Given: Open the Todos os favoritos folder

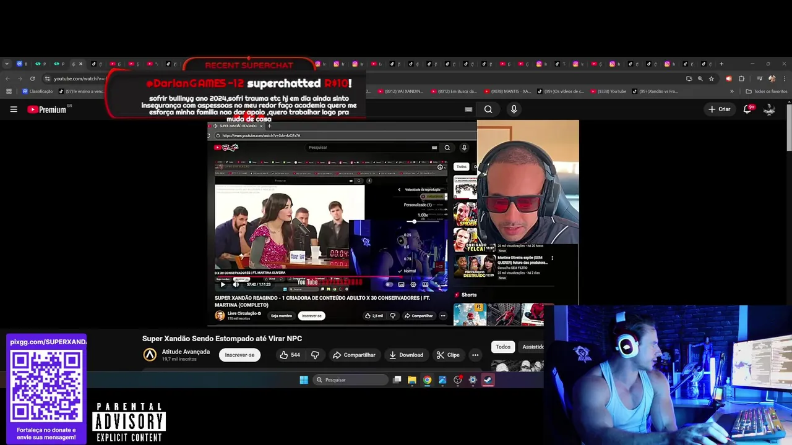Looking at the screenshot, I should coord(767,91).
